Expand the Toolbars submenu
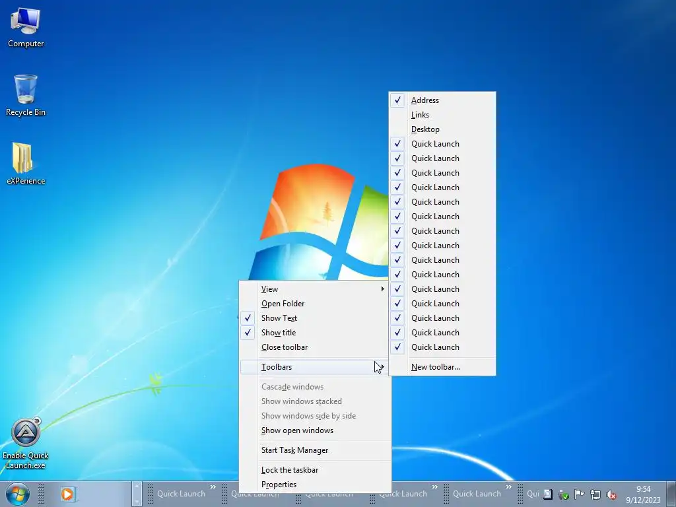 315,367
